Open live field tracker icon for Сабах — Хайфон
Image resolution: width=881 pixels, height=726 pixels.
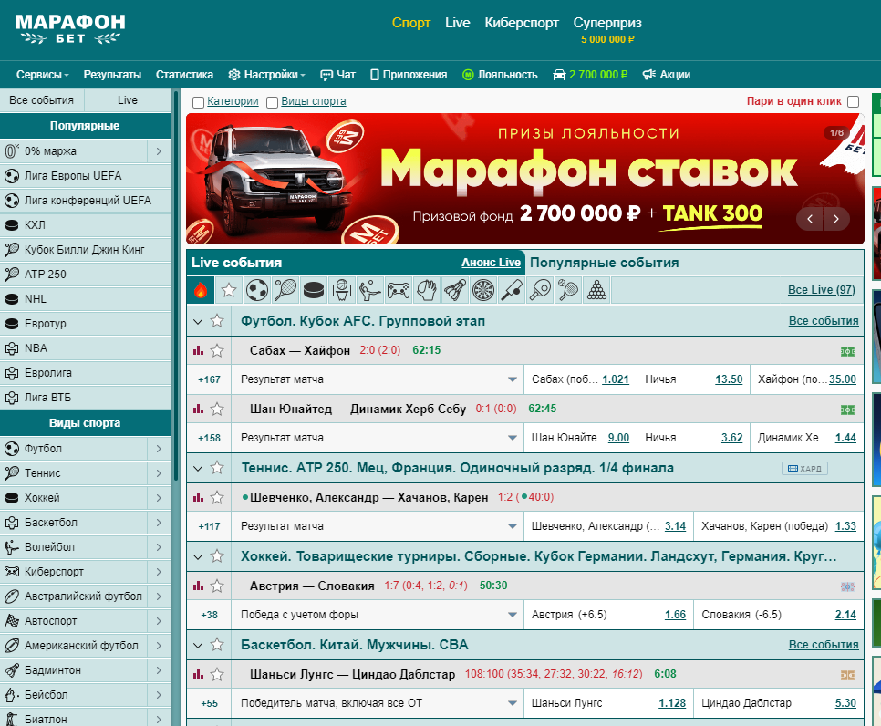coord(847,351)
